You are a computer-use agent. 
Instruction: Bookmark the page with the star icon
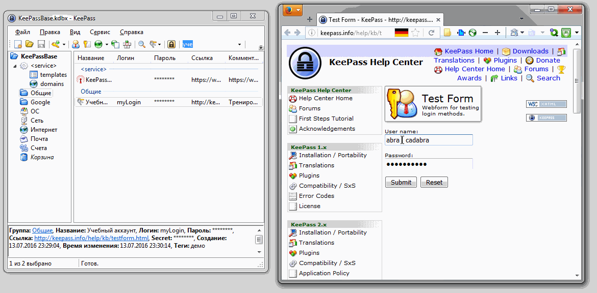click(x=415, y=33)
